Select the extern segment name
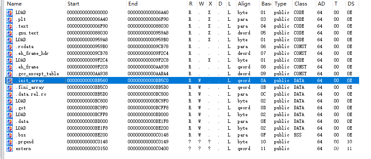This screenshot has height=159, width=371. click(23, 149)
